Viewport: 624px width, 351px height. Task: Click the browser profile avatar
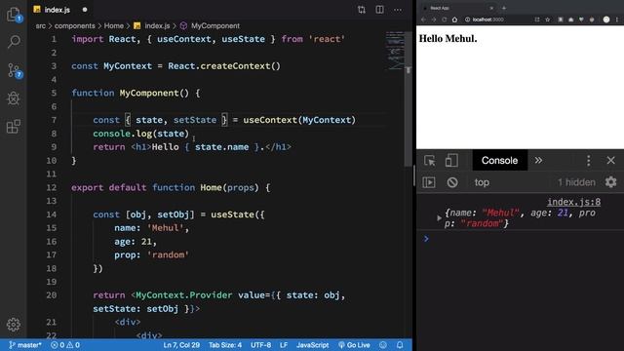[x=606, y=19]
